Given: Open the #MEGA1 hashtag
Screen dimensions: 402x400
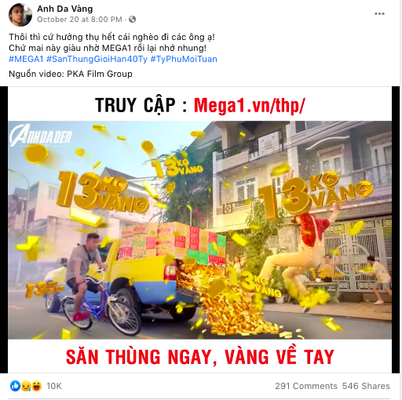Looking at the screenshot, I should pyautogui.click(x=26, y=59).
